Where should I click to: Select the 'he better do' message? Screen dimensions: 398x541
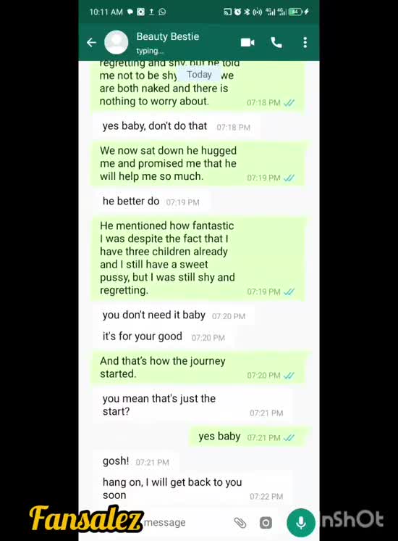tap(151, 201)
